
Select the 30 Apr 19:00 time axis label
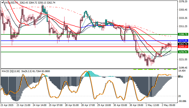pos(136,105)
